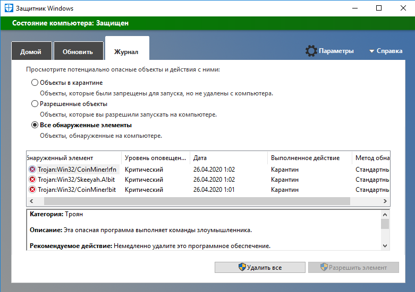This screenshot has height=292, width=415.
Task: Sort by Дата column header
Action: (228, 158)
